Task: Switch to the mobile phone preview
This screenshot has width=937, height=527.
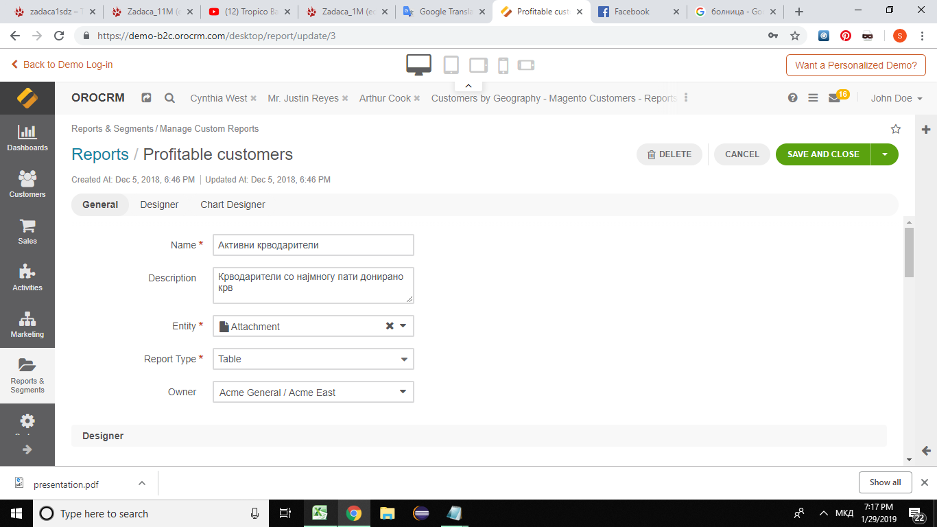Action: [503, 65]
